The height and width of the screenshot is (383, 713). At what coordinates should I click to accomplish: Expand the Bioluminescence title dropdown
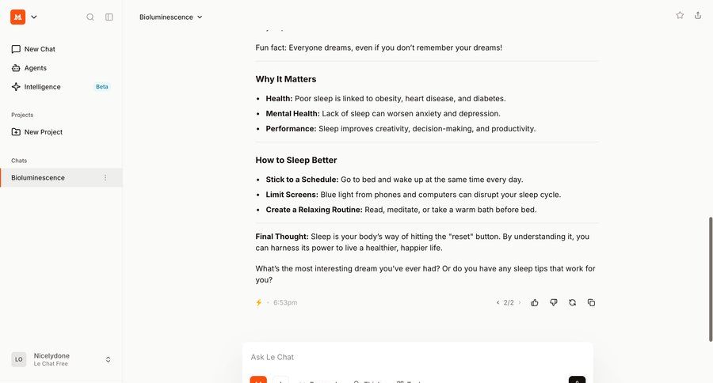coord(200,17)
